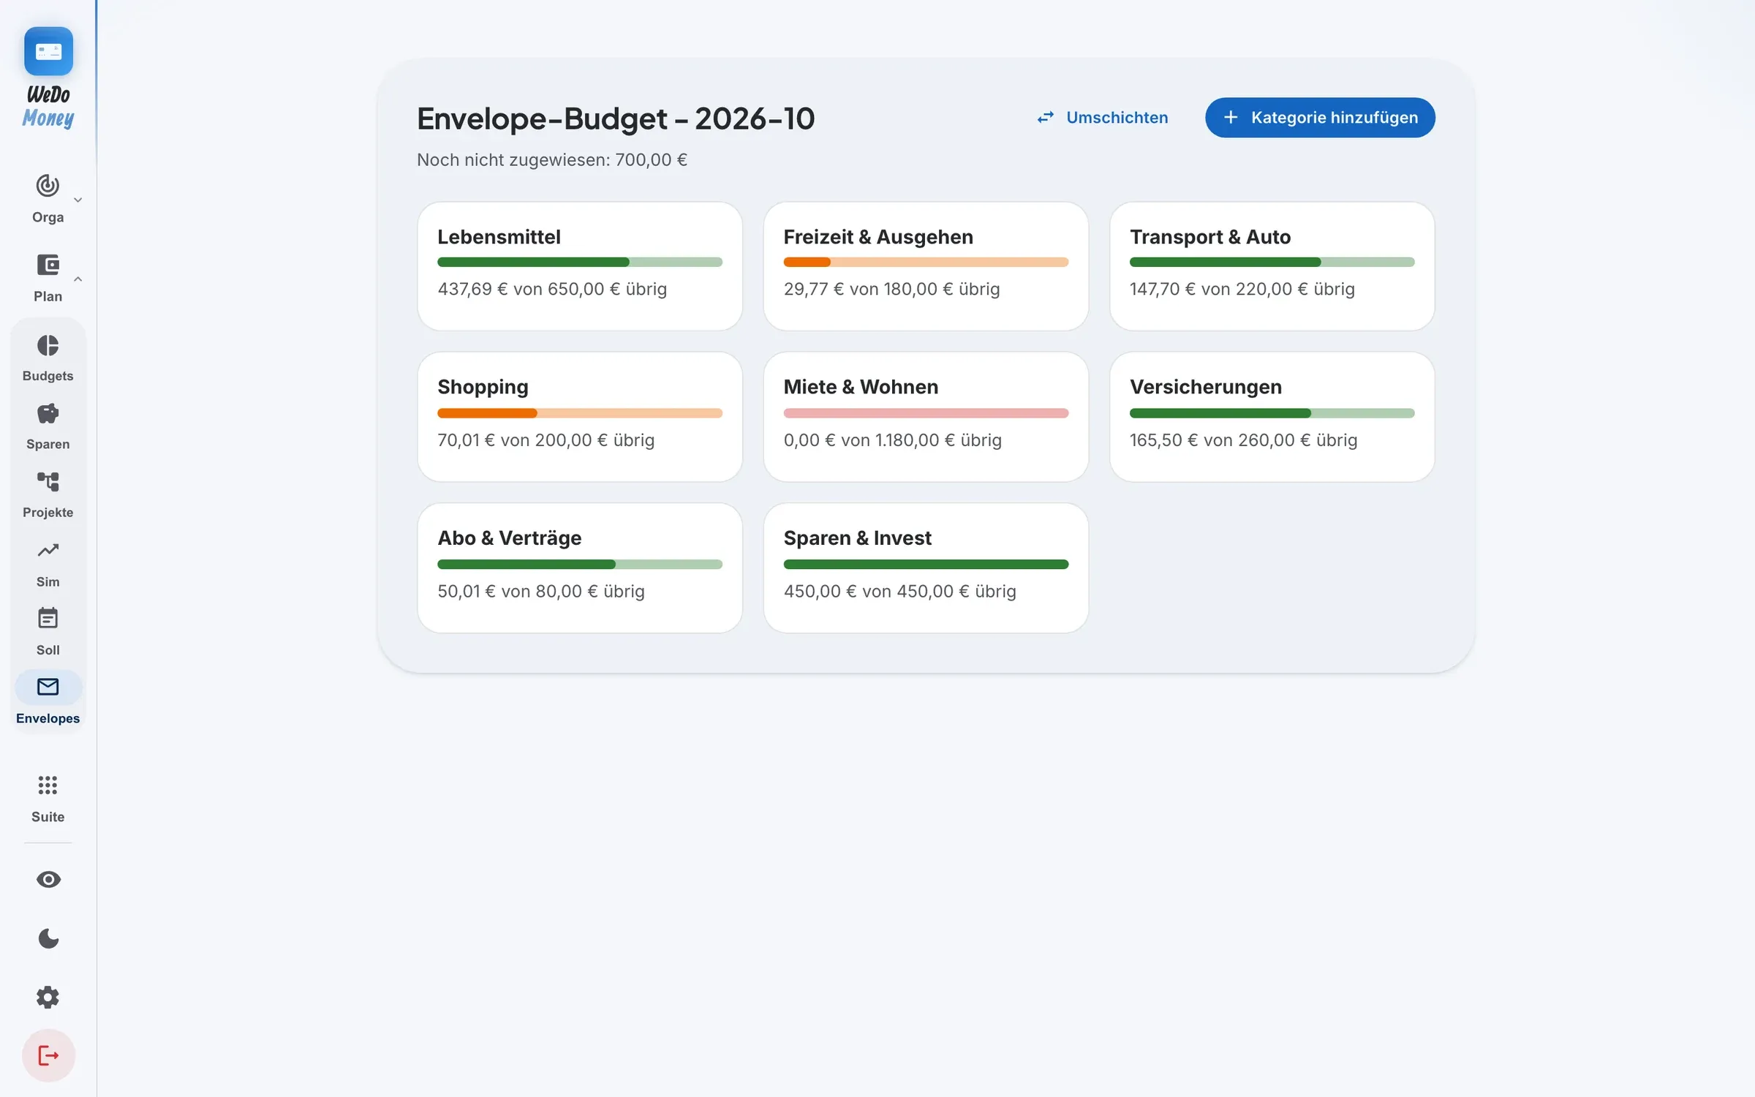Expand the Orga chevron
1755x1097 pixels.
78,200
